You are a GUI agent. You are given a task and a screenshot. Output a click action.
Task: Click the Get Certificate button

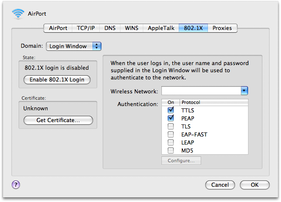click(x=58, y=120)
